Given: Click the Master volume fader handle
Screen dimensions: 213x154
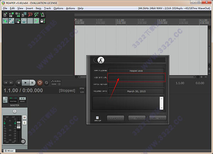Looking at the screenshot, I should tap(18, 125).
